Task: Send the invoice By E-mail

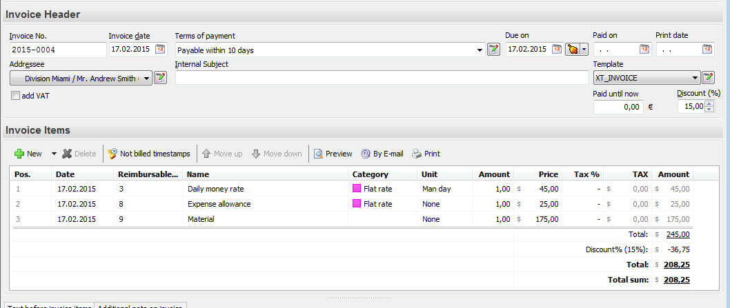Action: pyautogui.click(x=382, y=154)
